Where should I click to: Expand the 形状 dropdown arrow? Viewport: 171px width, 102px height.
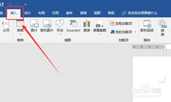[x=60, y=35]
